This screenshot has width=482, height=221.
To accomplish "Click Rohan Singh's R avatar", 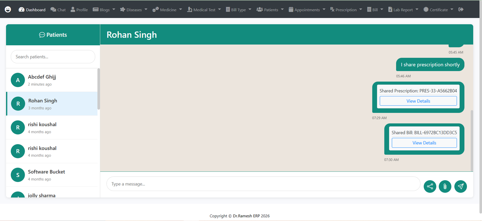I will pyautogui.click(x=18, y=104).
